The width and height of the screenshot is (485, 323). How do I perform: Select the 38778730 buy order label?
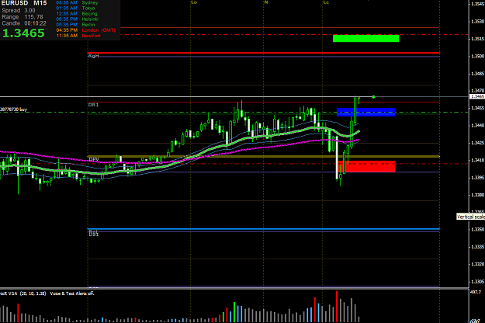[14, 109]
